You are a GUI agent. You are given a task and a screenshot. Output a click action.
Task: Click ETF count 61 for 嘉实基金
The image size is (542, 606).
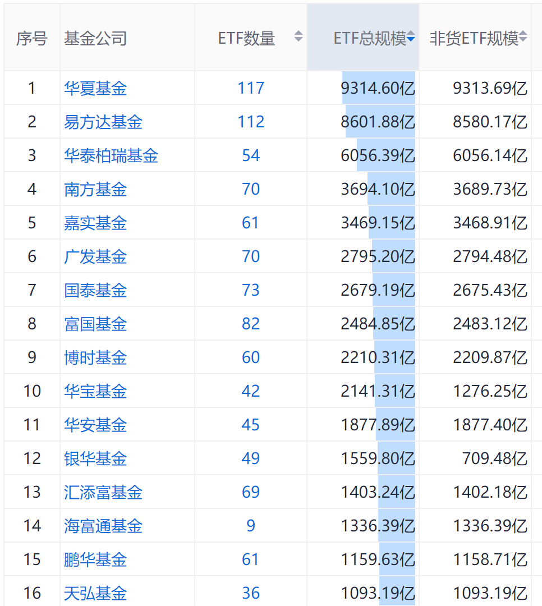coord(251,223)
